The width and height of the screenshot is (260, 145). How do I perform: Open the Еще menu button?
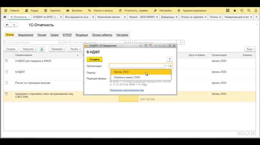click(x=250, y=49)
